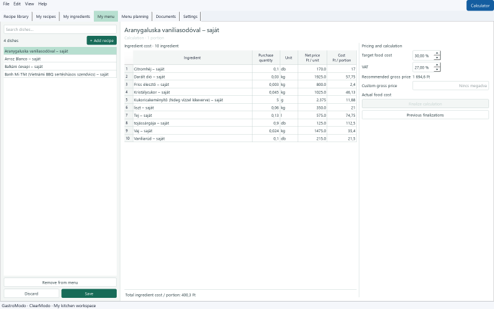Image resolution: width=494 pixels, height=309 pixels.
Task: Open the File menu
Action: 6,4
